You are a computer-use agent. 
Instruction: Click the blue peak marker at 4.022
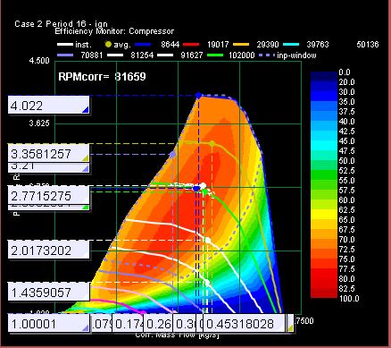click(198, 96)
